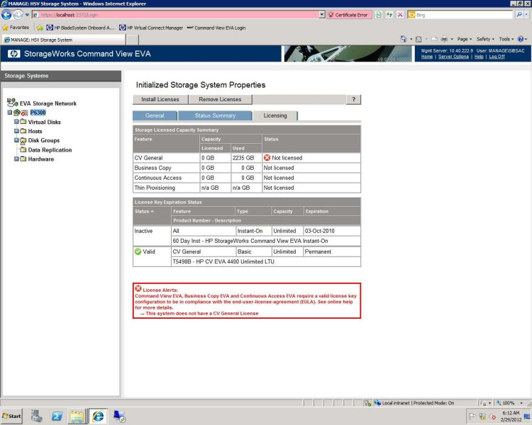The width and height of the screenshot is (532, 425).
Task: Click the green Valid check icon
Action: point(138,251)
